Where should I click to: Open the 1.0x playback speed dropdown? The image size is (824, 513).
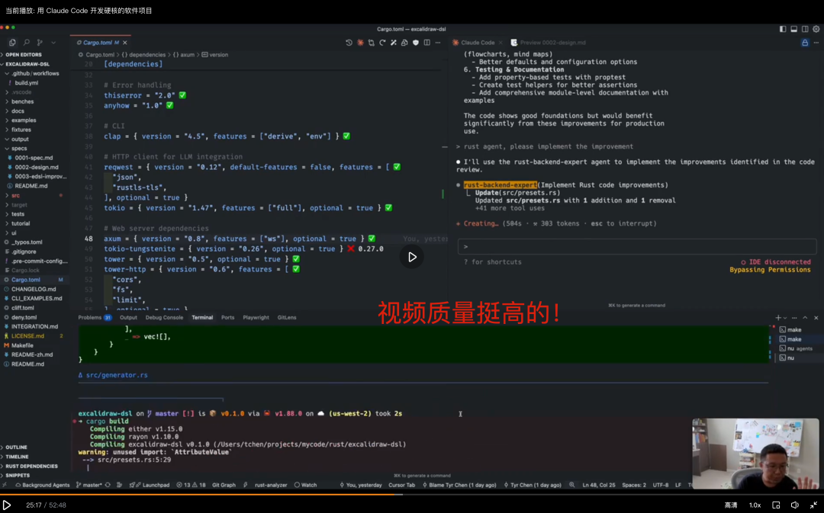click(x=755, y=505)
